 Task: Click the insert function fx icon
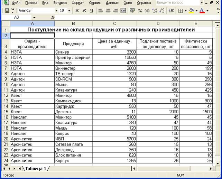click(53, 17)
